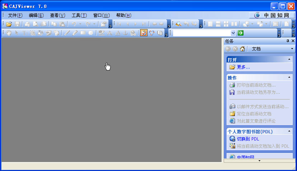Click the Copy toolbar icon
Viewport: 297px width, 171px height.
pos(54,24)
